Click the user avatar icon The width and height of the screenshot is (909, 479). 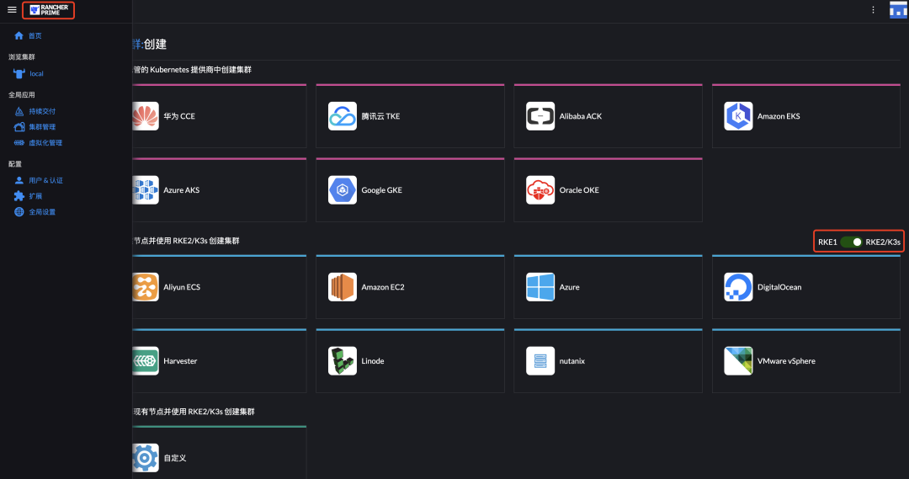[x=899, y=10]
